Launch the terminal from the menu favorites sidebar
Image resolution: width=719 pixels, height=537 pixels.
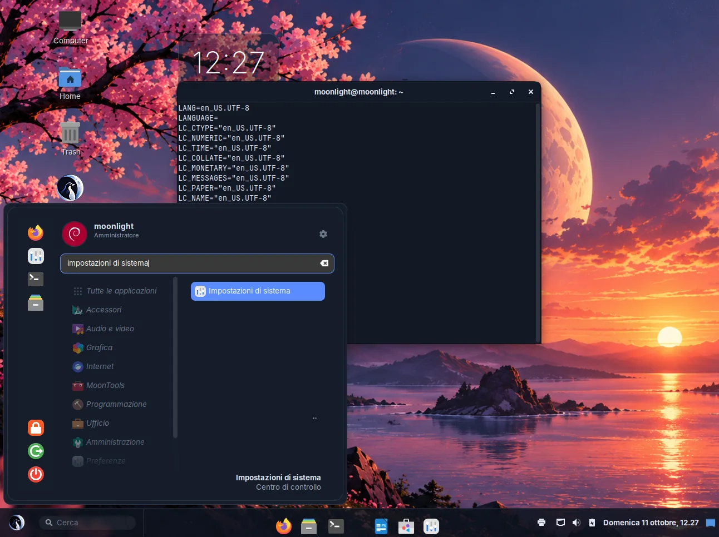[36, 279]
